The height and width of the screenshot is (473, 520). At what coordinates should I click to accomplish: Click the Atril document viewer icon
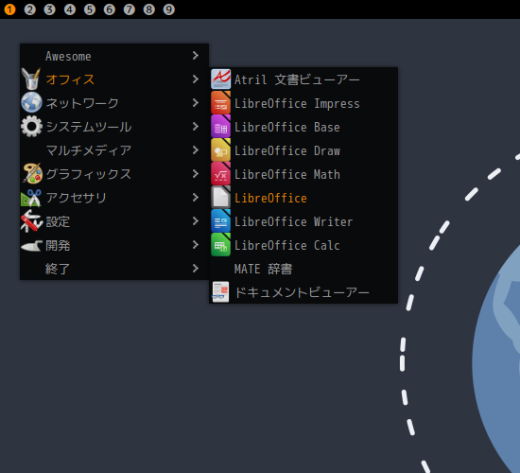coord(221,79)
